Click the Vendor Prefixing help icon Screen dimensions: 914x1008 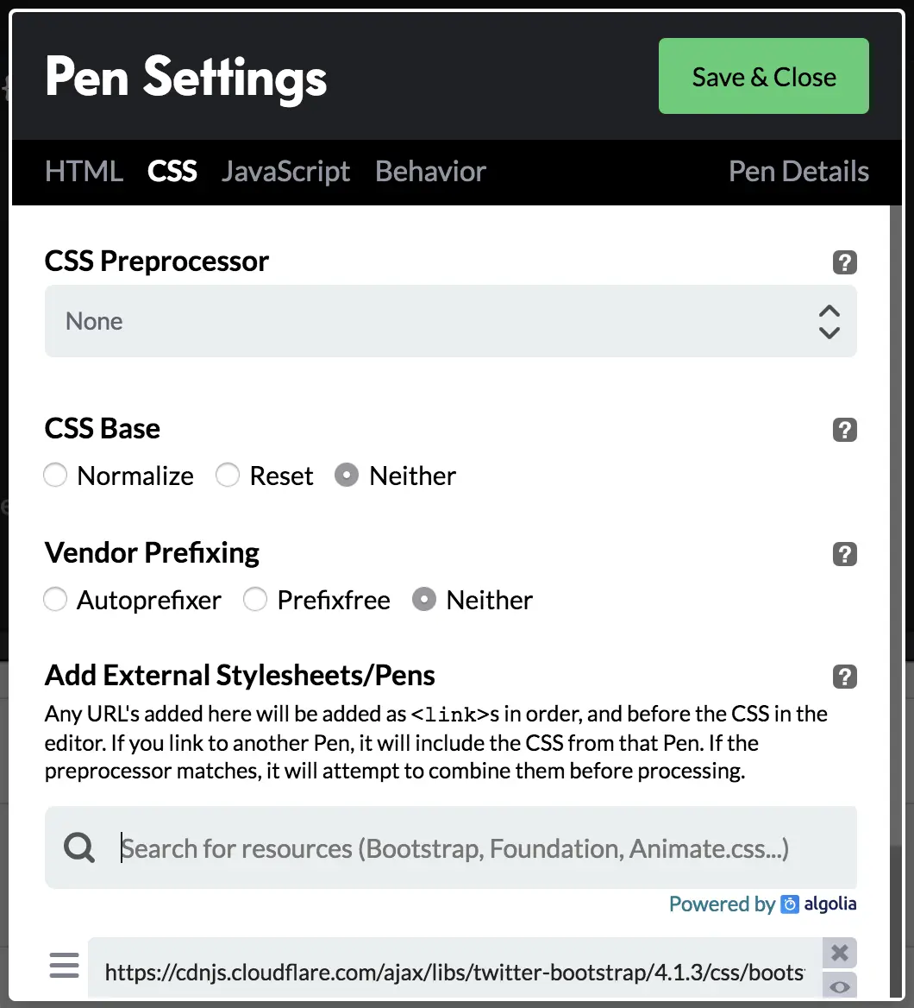point(844,554)
